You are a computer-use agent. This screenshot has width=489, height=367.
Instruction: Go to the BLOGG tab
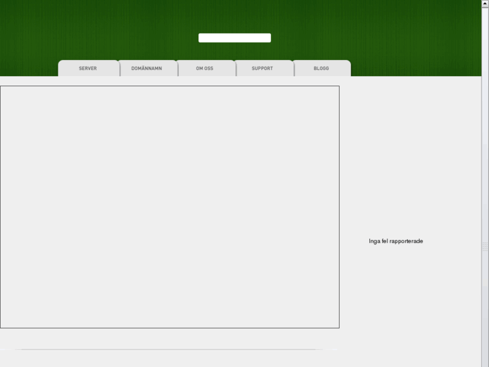click(322, 68)
